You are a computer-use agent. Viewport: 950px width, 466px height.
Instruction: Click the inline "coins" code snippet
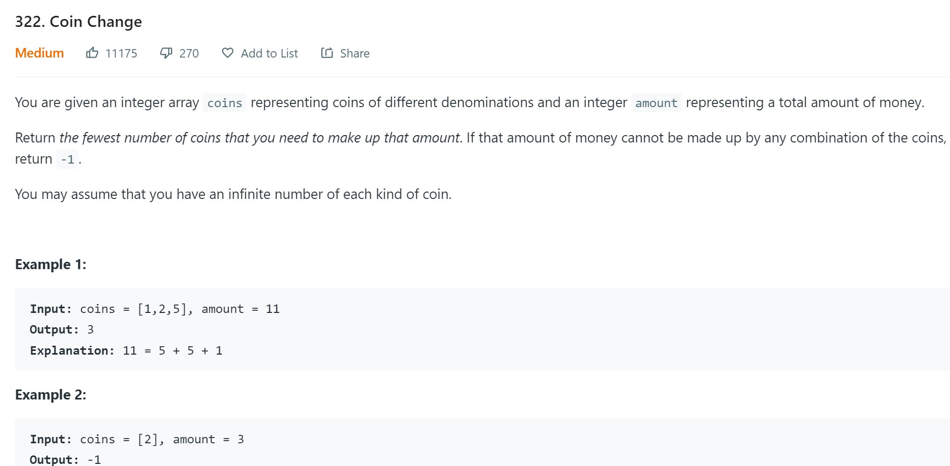coord(225,103)
